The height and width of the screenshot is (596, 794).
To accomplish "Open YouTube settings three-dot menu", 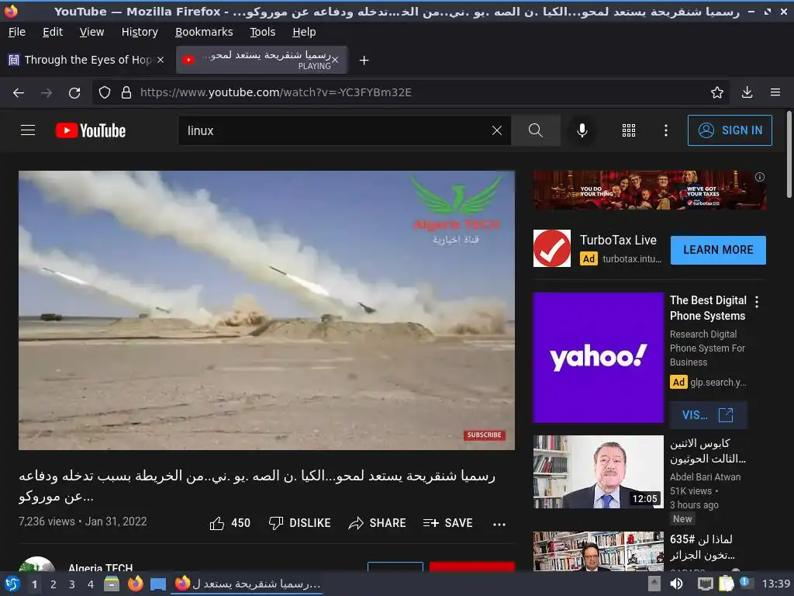I will (x=666, y=130).
